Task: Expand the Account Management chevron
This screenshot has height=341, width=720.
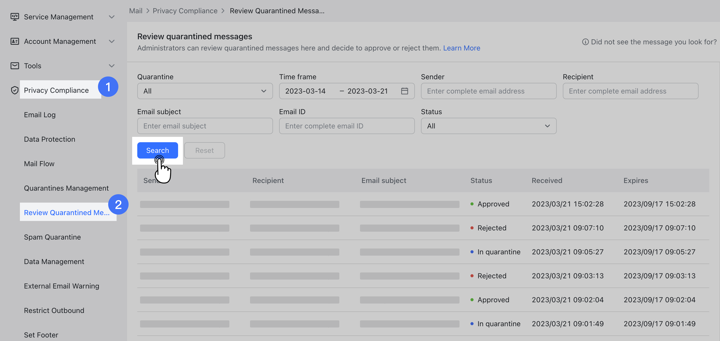Action: (x=111, y=41)
